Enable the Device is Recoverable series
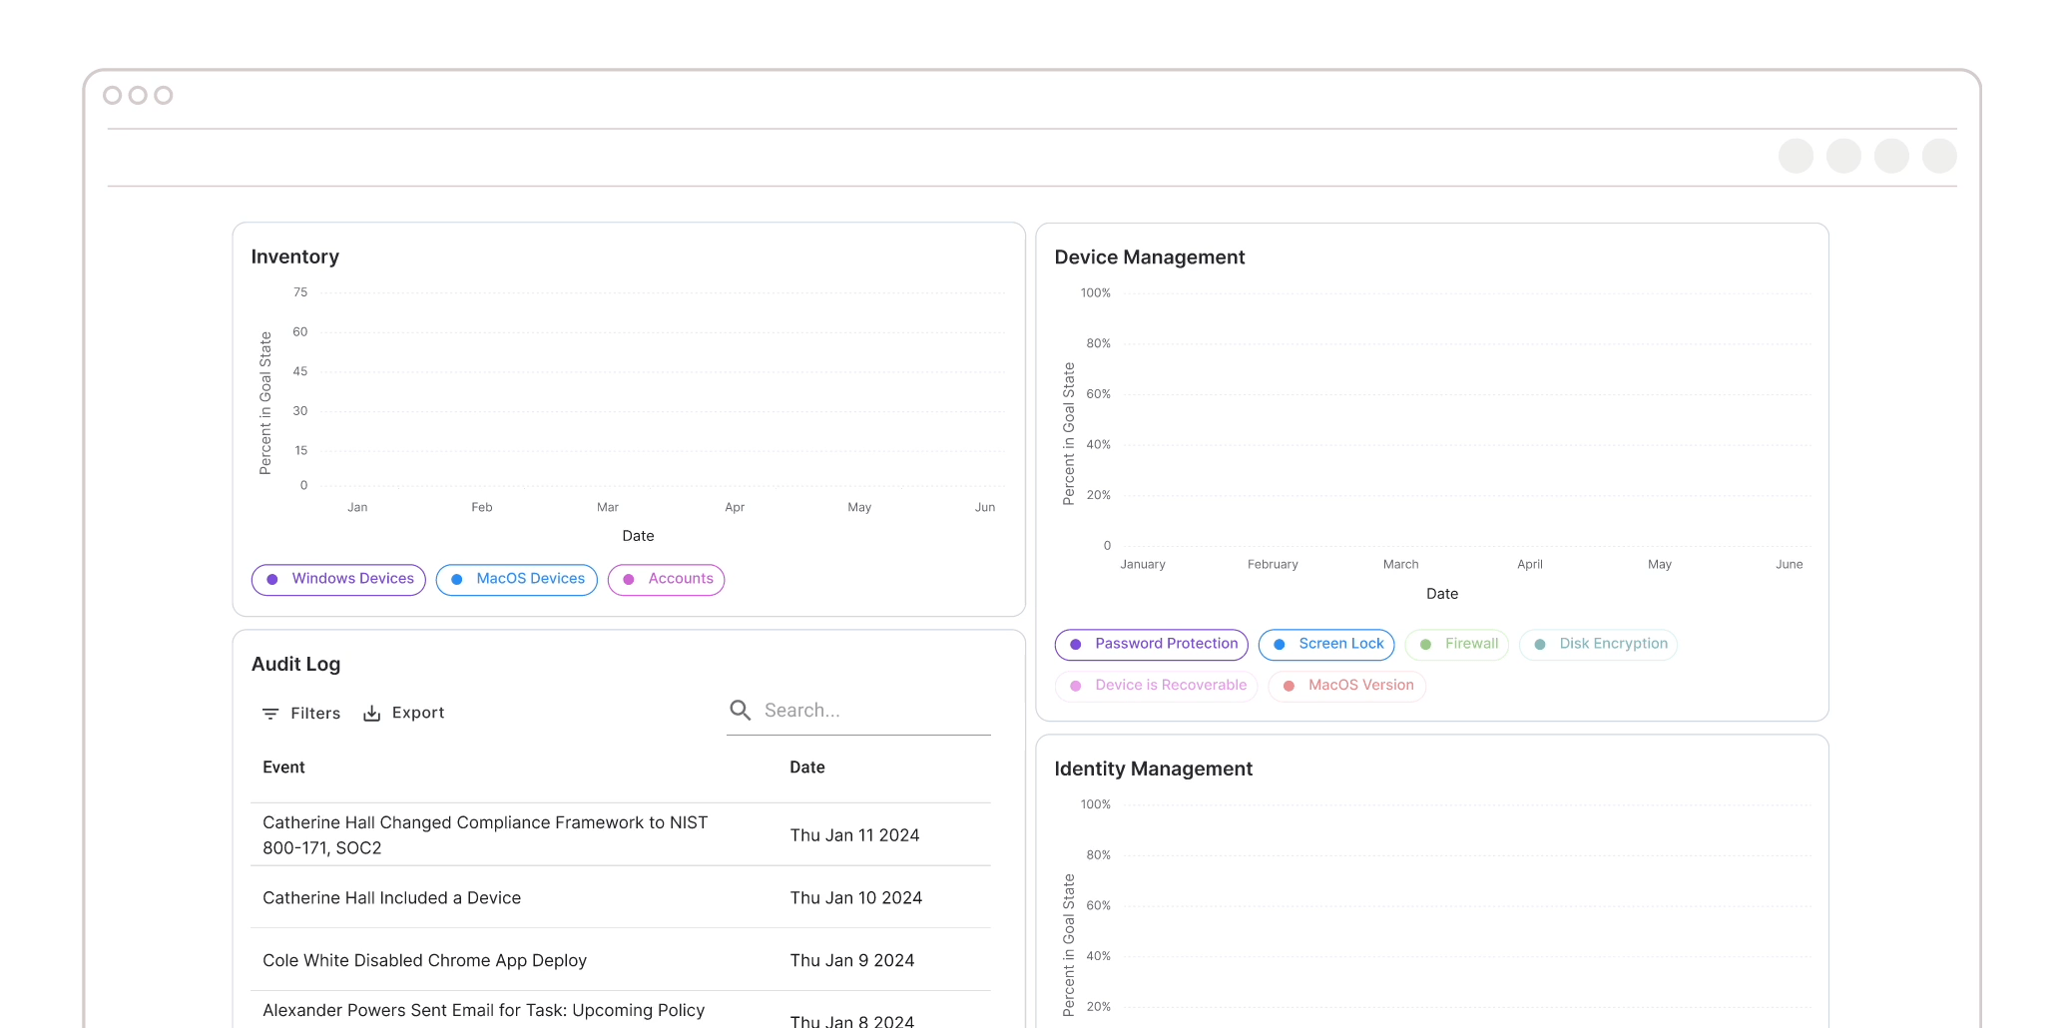 [x=1156, y=686]
